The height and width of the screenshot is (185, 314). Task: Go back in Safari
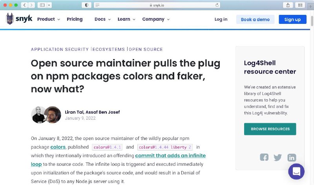point(24,5)
